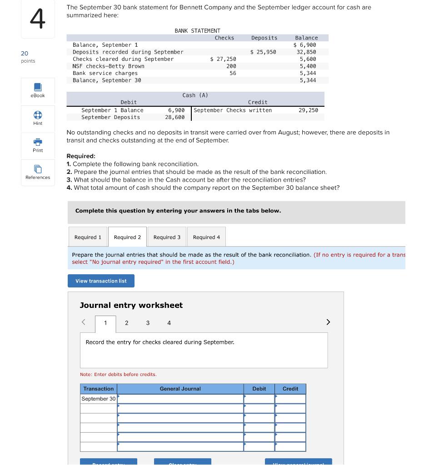
Task: Select the Required 4 tab
Action: pos(206,237)
